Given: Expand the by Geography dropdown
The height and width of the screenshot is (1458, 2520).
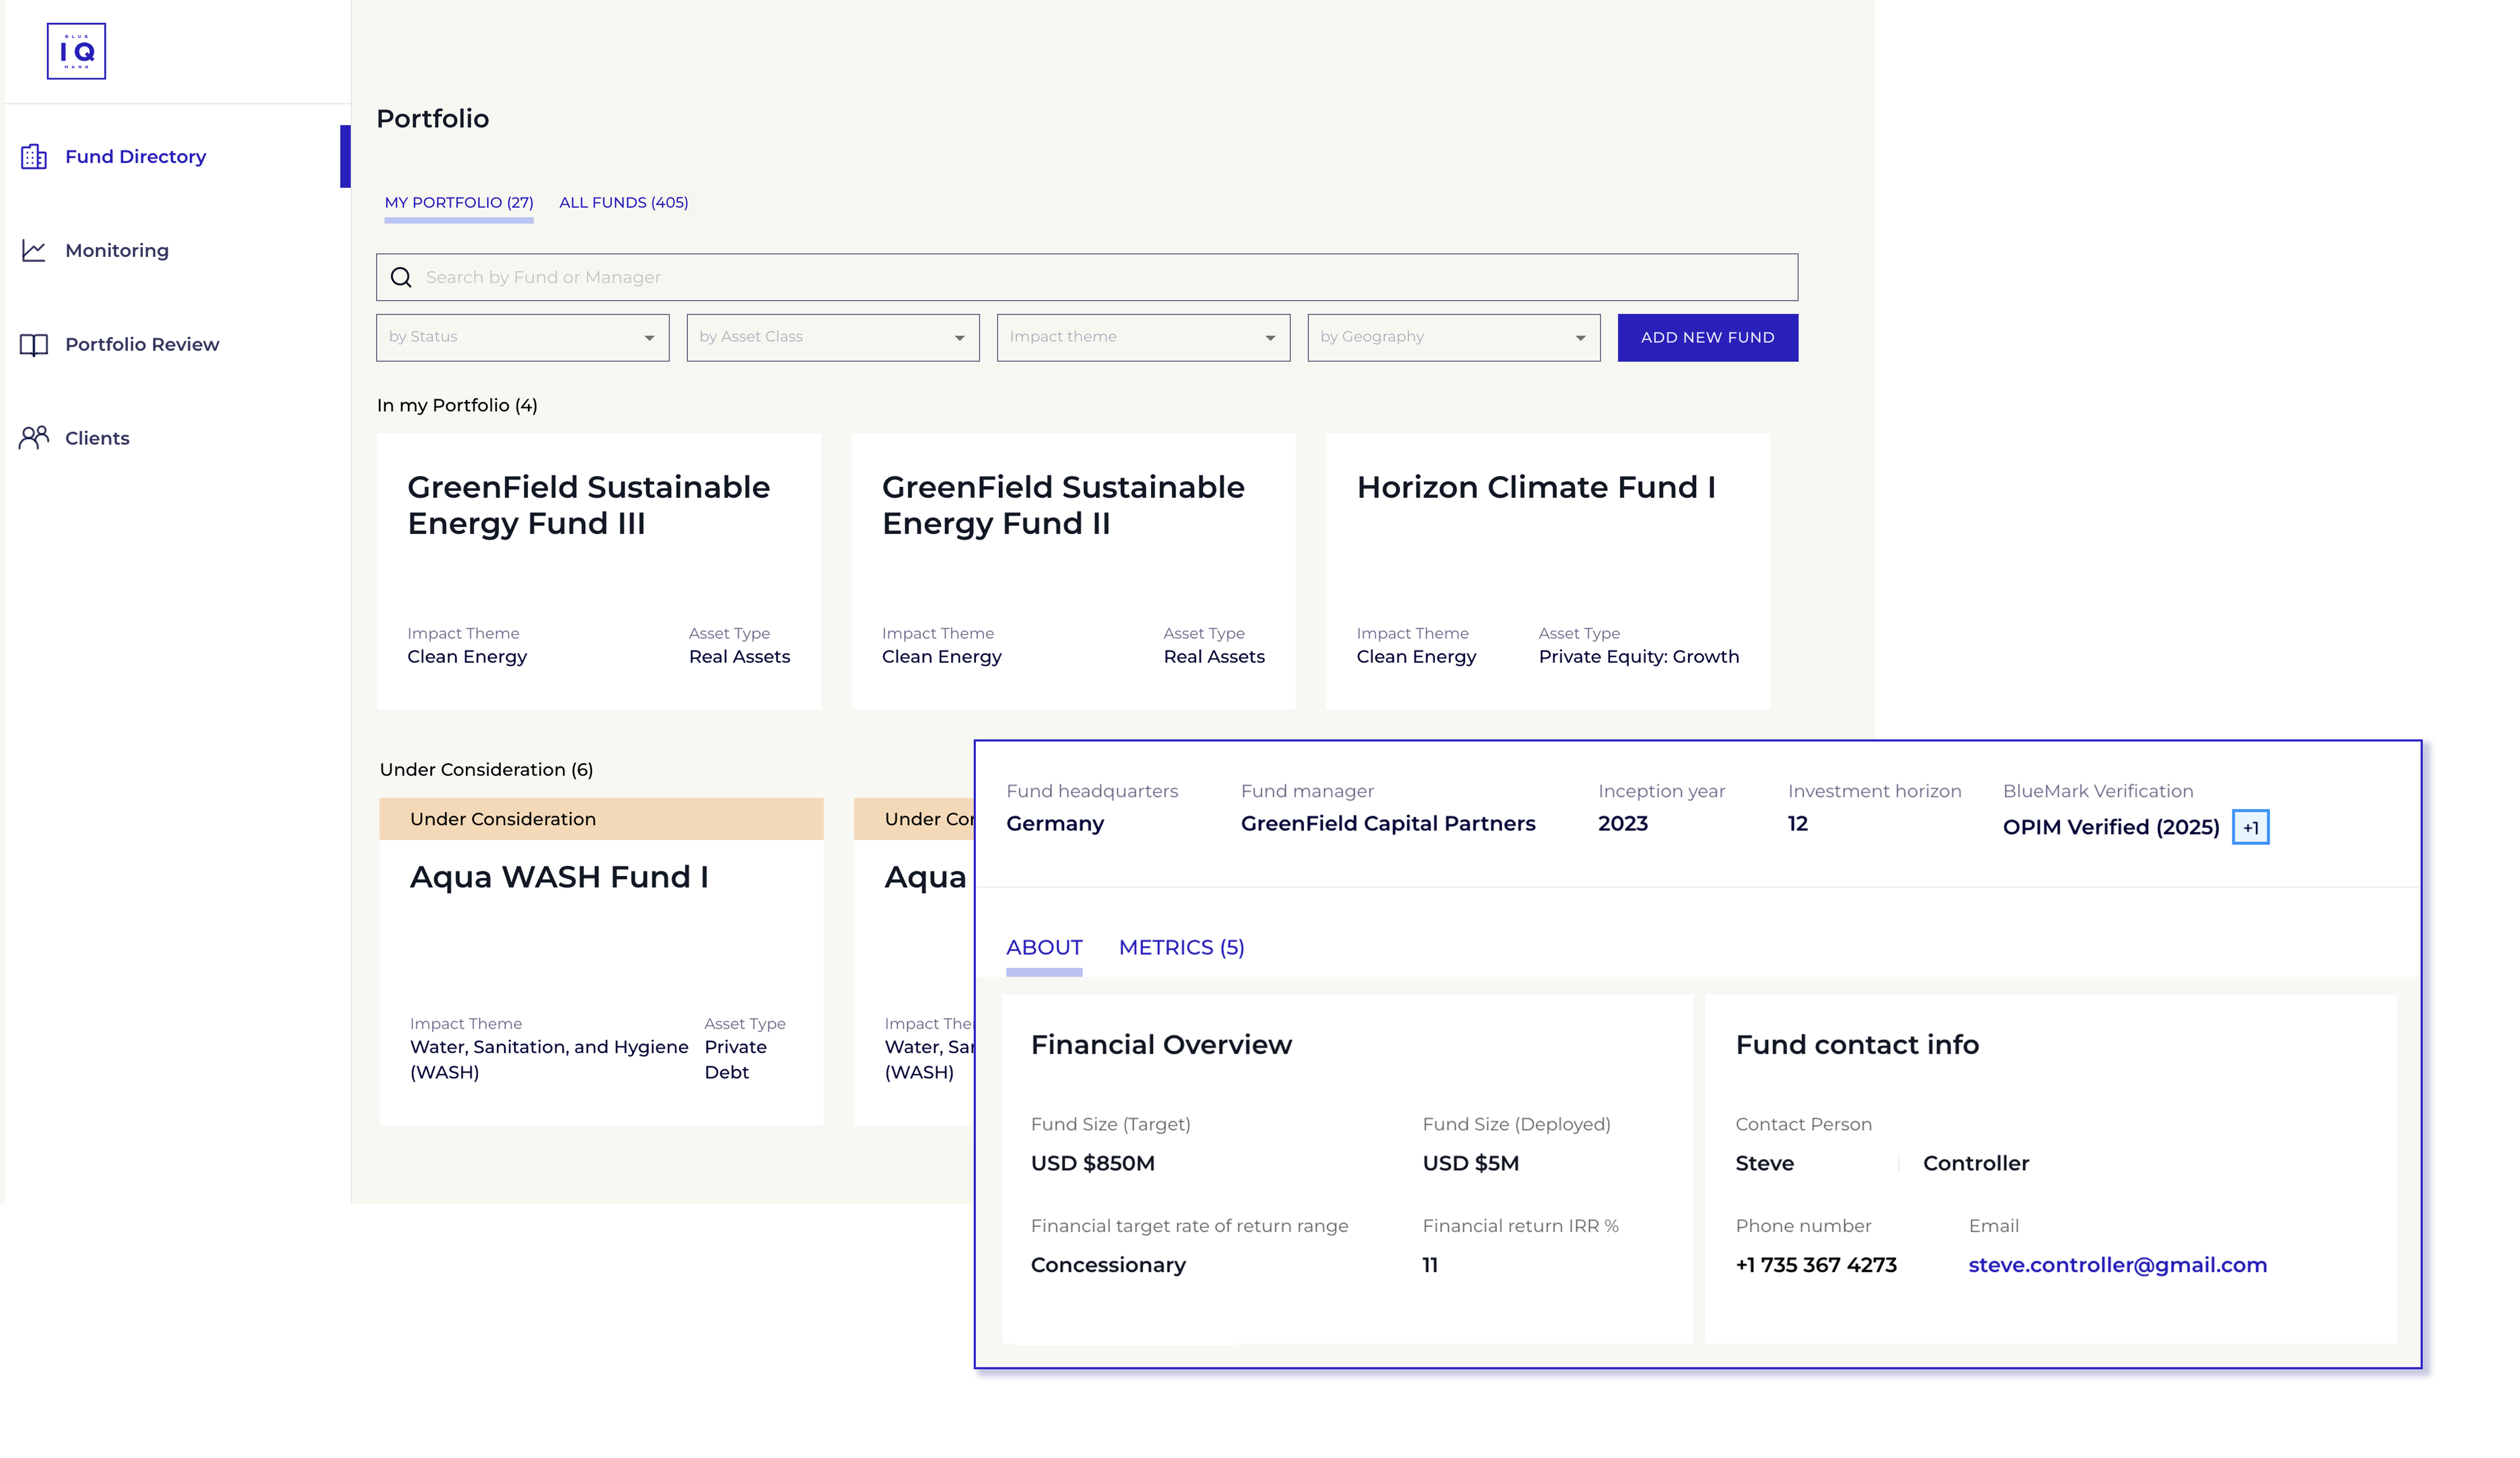Looking at the screenshot, I should pos(1453,338).
